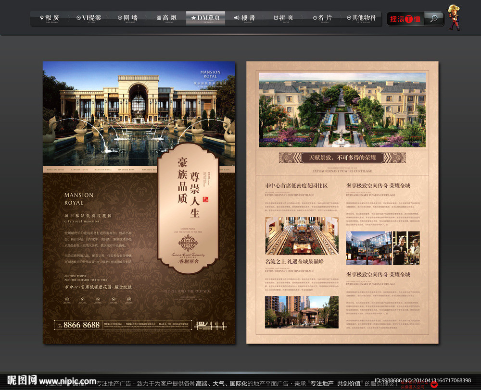Click MANSION ROYAL heading on the brown panel

pos(78,199)
